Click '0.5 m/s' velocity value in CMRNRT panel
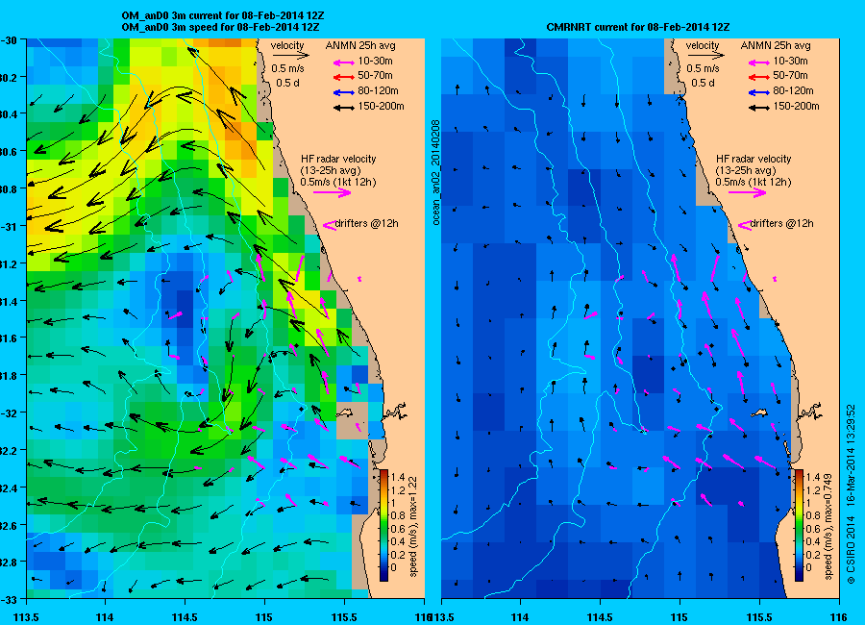Viewport: 865px width, 625px height. (x=703, y=69)
